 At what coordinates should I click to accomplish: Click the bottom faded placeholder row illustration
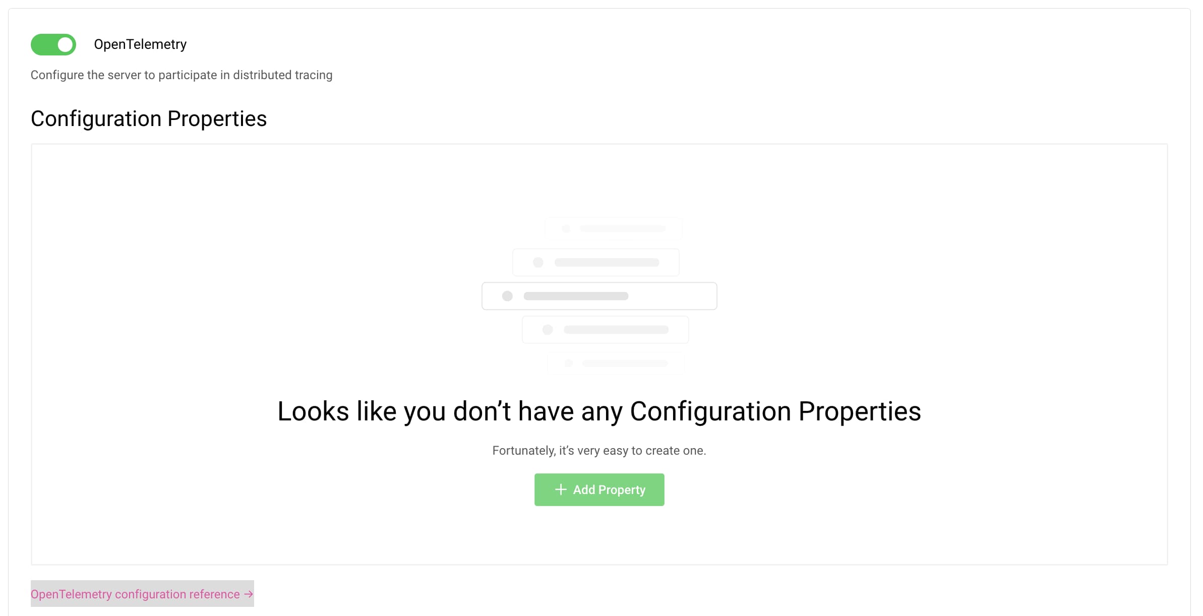(x=615, y=363)
